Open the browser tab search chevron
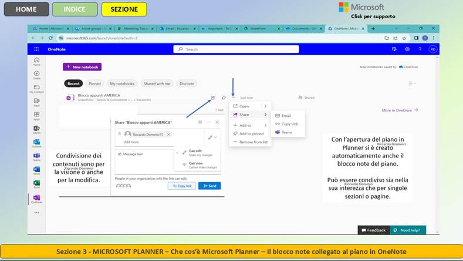 click(x=396, y=28)
